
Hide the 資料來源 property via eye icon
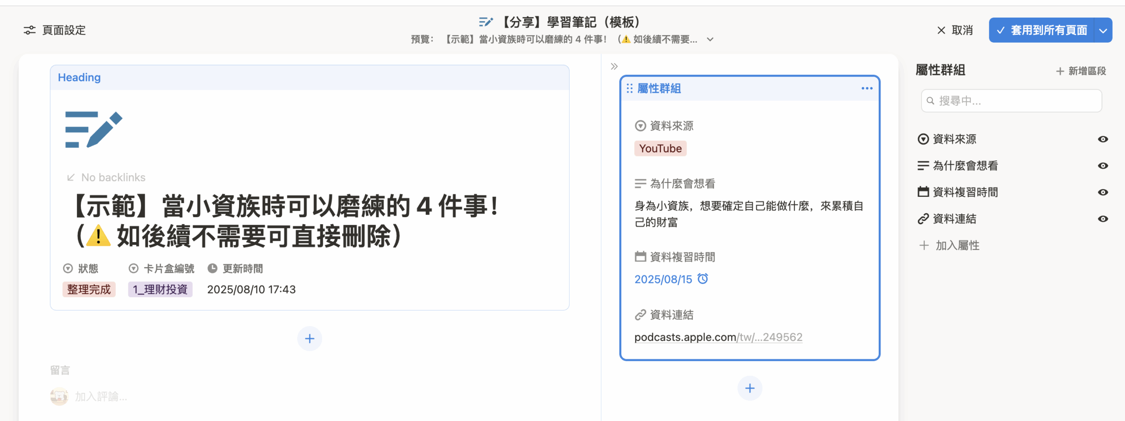click(1103, 139)
